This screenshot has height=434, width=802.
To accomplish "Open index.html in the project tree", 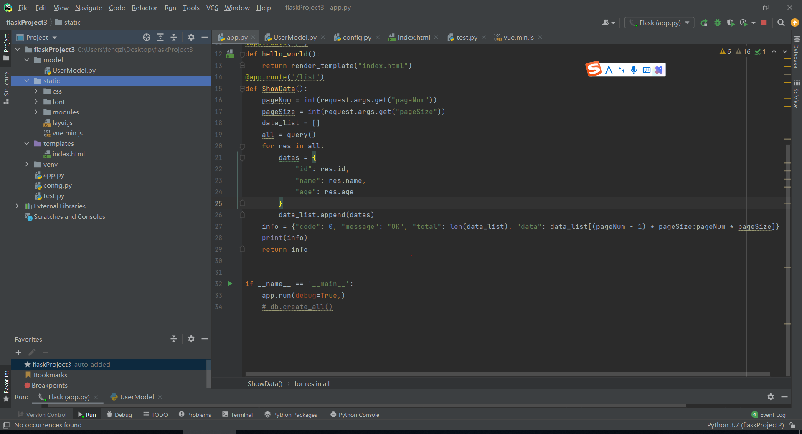I will tap(69, 154).
